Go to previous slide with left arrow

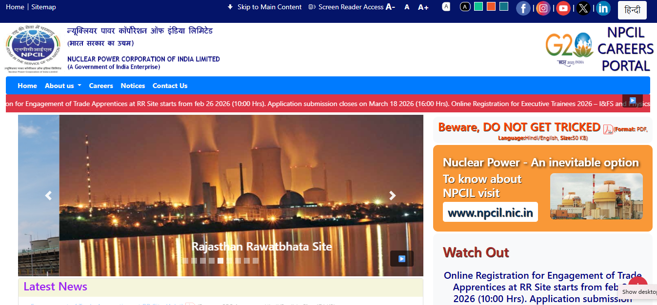pyautogui.click(x=48, y=196)
